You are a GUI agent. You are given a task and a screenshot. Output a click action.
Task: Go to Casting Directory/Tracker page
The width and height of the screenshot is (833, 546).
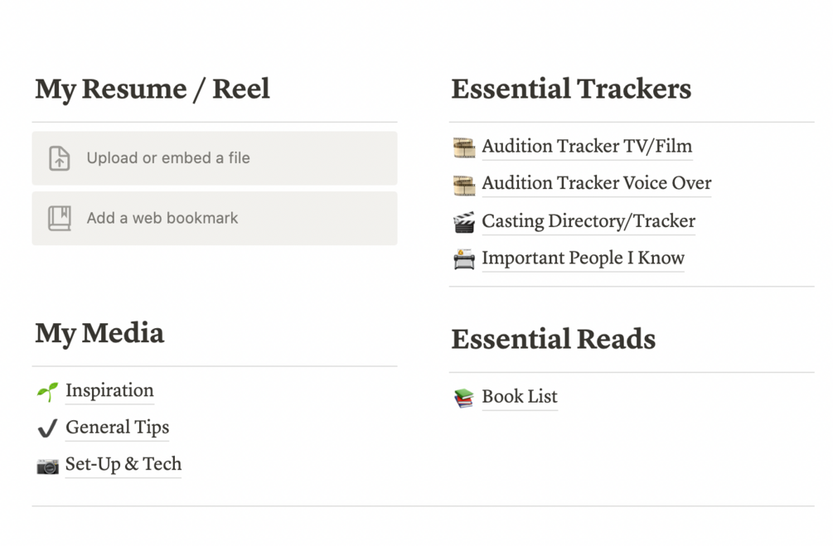(588, 221)
